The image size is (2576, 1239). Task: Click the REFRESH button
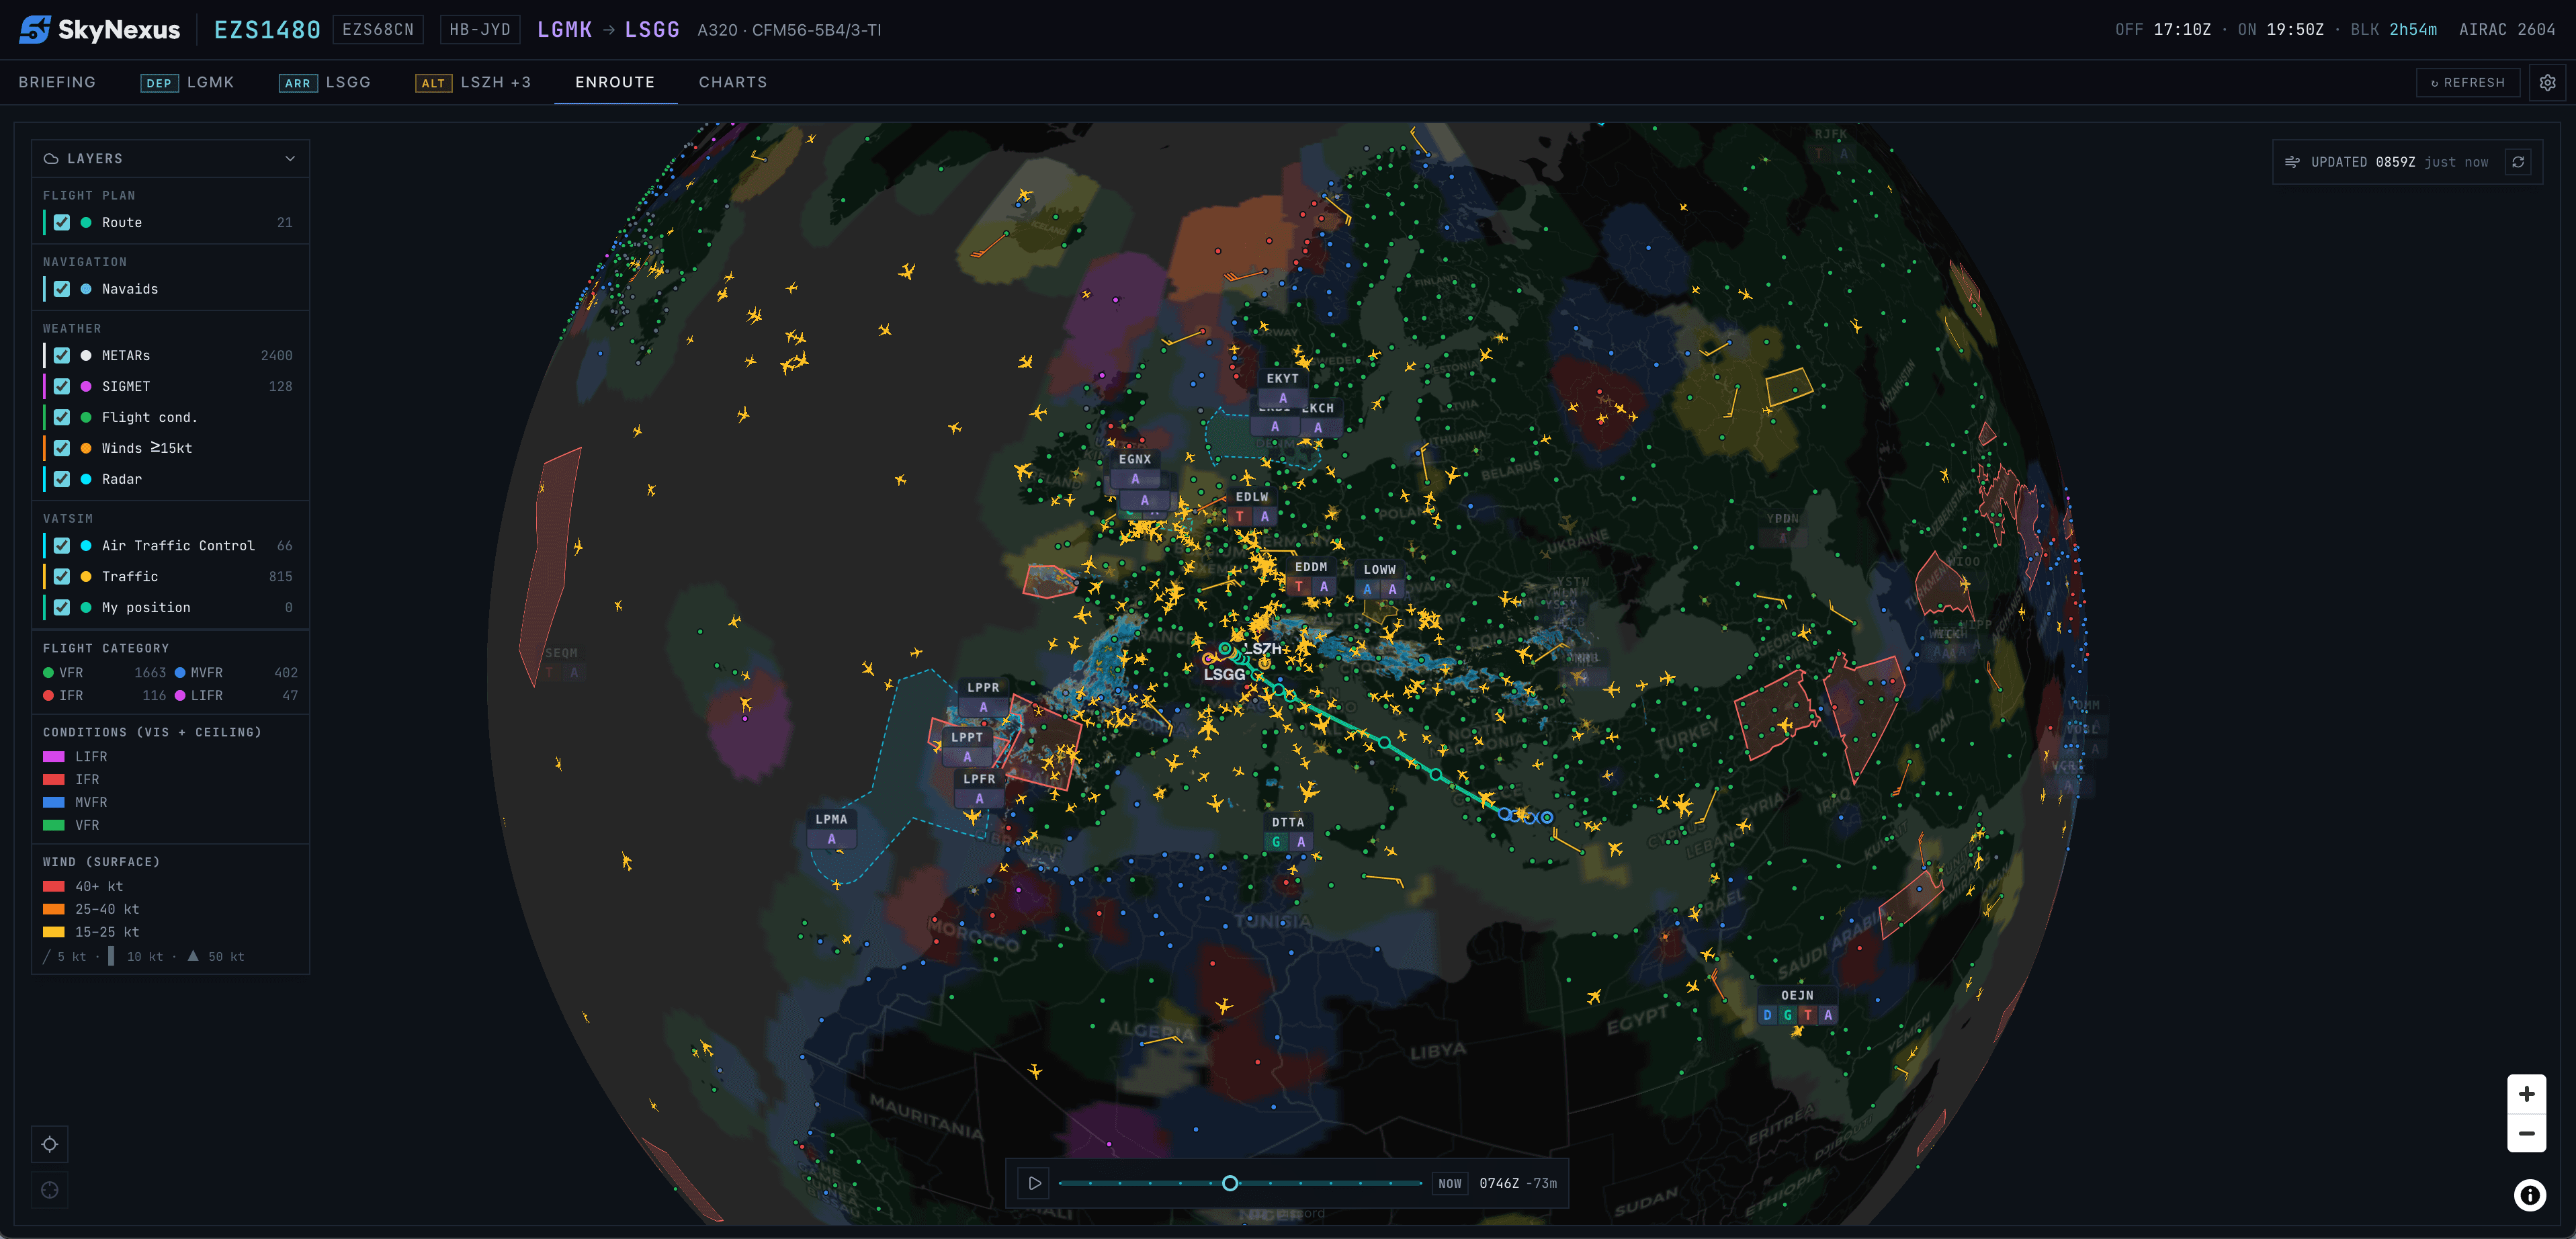tap(2467, 83)
